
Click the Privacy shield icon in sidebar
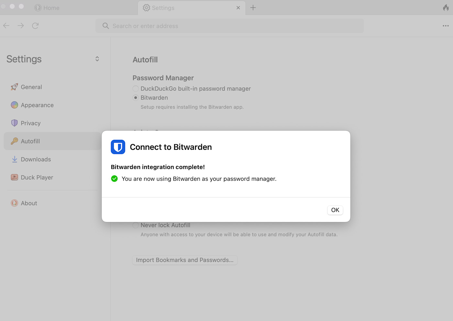14,123
